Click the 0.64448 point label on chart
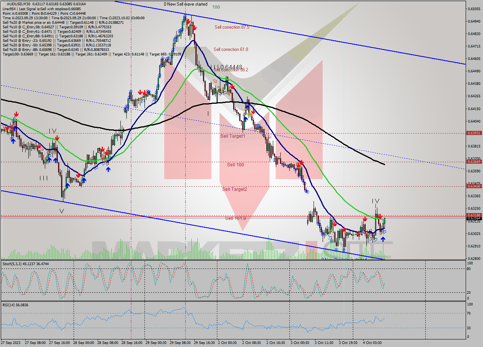Screen dimensions: 483x347 tap(231, 67)
